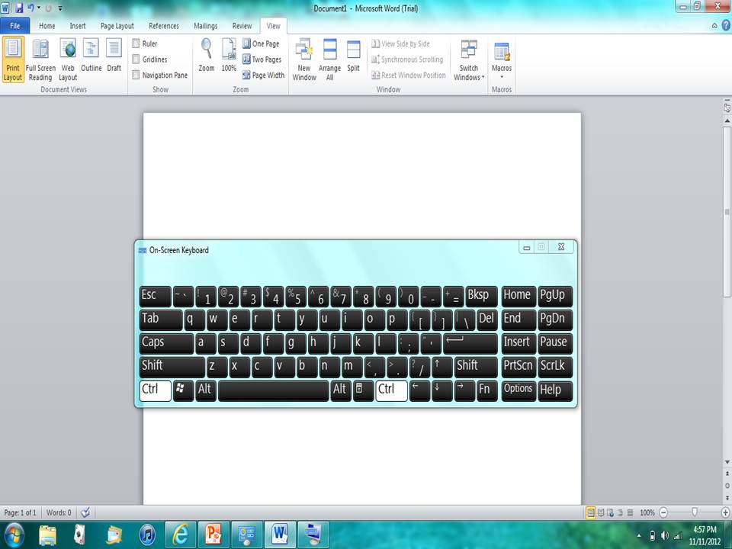Click the zoom out minus button
The image size is (732, 549).
pyautogui.click(x=663, y=512)
